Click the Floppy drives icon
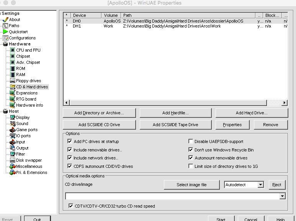Viewport: 296px width, 221px height. click(13, 81)
